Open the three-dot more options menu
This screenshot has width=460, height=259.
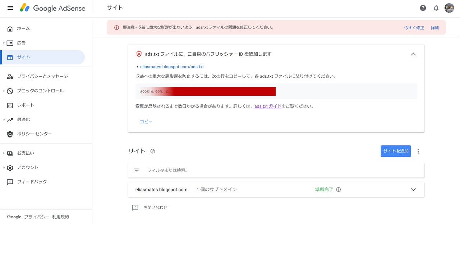(x=418, y=151)
